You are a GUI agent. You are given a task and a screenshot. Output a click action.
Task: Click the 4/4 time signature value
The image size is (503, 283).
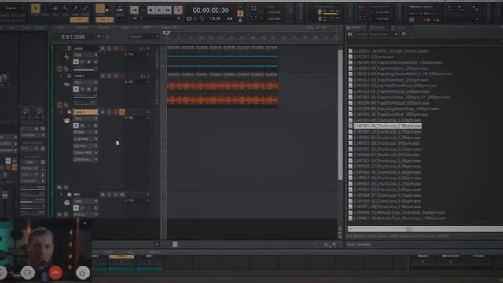coord(229,19)
